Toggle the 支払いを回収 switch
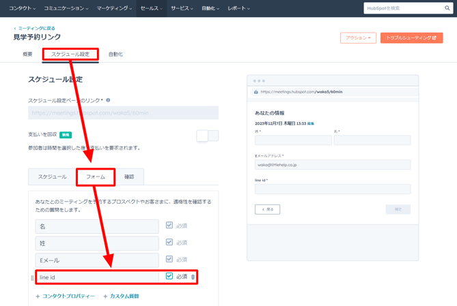The width and height of the screenshot is (457, 306). (208, 136)
